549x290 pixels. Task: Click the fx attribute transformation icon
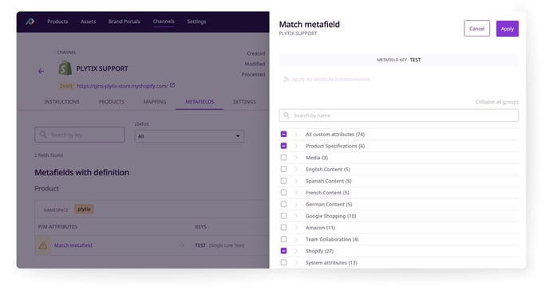point(286,80)
